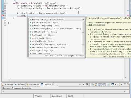Image resolution: width=131 pixels, height=98 pixels.
Task: Click proposal list scroll-up arrow
Action: tap(83, 19)
